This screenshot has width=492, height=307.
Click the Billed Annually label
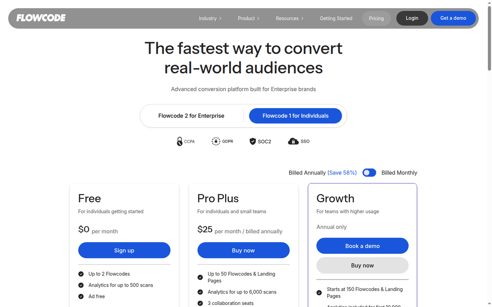[307, 173]
